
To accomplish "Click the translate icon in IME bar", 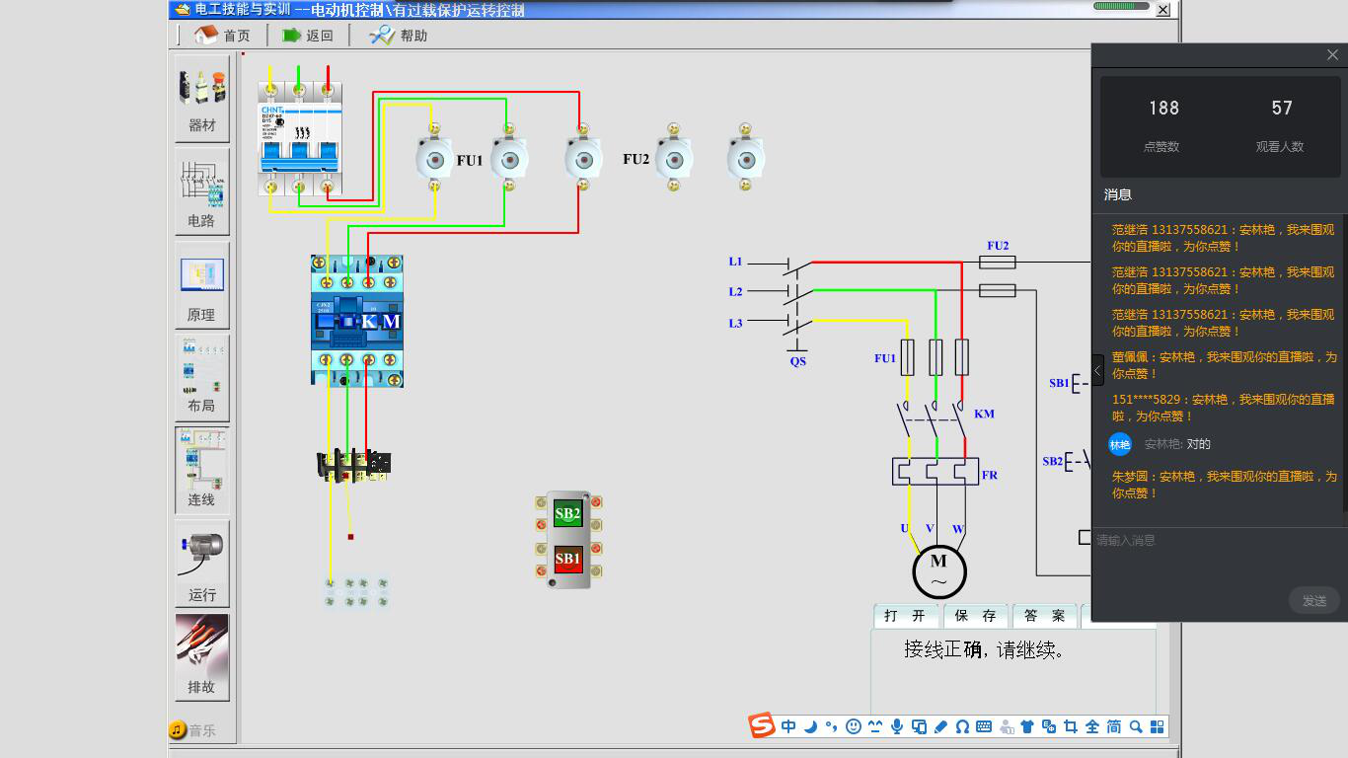I will coord(1049,726).
